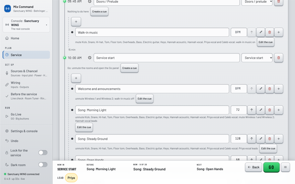
Task: Click Create a cue under Doors / Prelude
Action: point(100,11)
